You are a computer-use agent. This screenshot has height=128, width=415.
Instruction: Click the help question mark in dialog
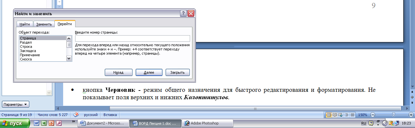coord(184,14)
